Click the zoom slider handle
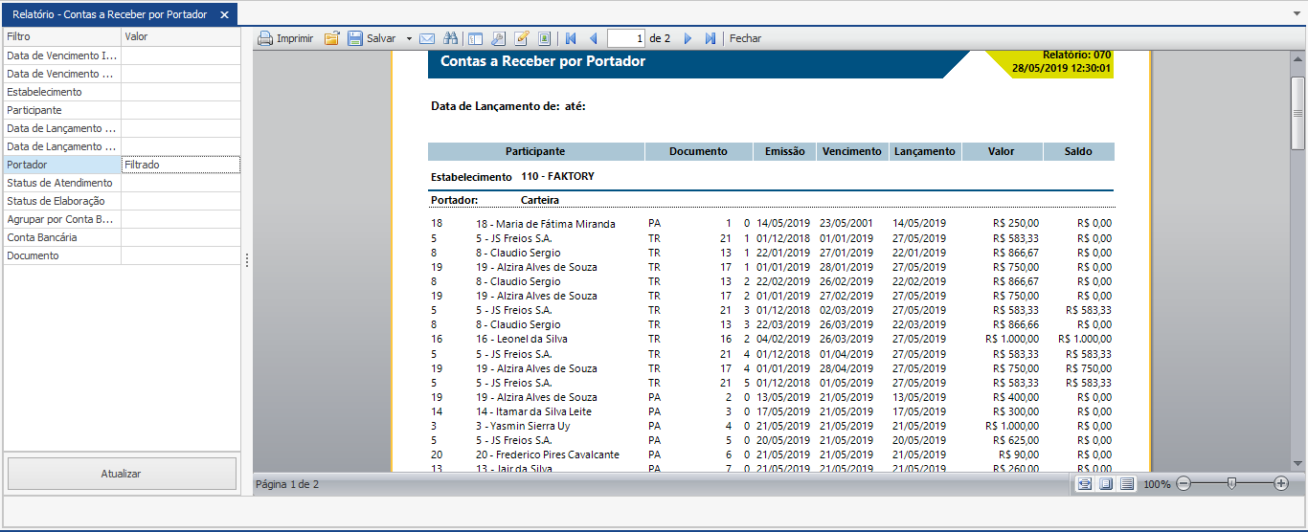Screen dimensions: 1308x532 coord(1231,484)
